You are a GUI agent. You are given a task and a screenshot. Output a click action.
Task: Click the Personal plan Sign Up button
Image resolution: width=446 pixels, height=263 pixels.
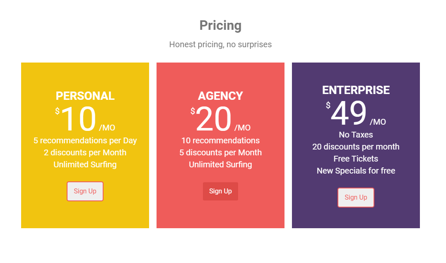click(85, 191)
